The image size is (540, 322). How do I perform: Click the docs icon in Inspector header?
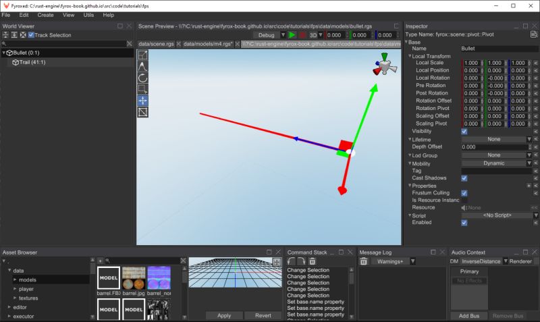[534, 34]
